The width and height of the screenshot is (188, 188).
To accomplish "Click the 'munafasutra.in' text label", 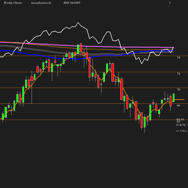I will (41, 3).
